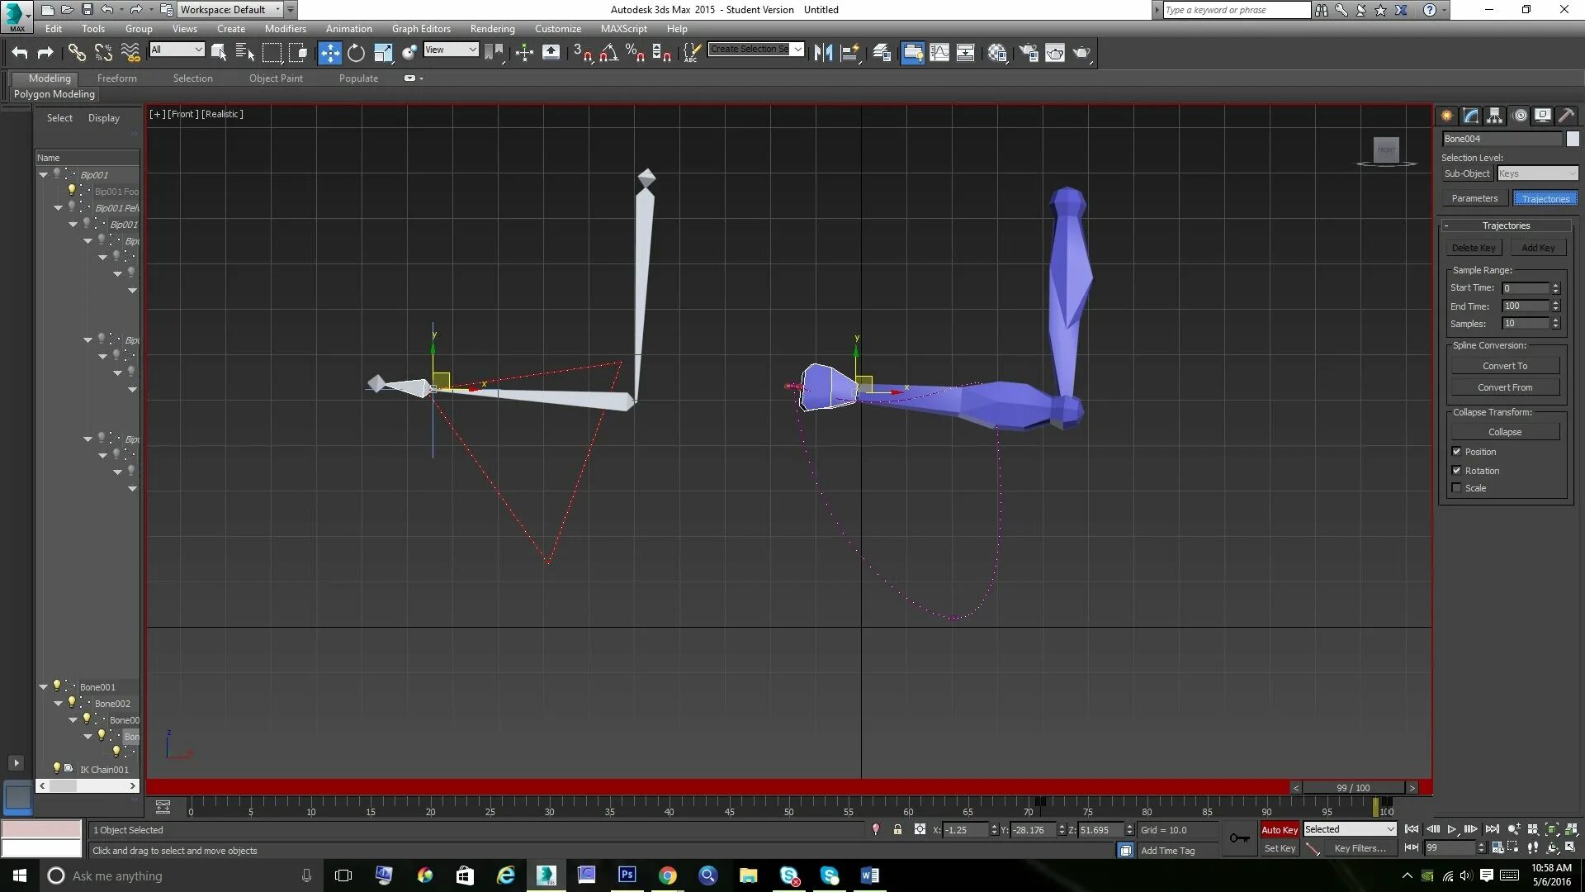Click the Time Configuration icon
This screenshot has height=892, width=1585.
1497,847
